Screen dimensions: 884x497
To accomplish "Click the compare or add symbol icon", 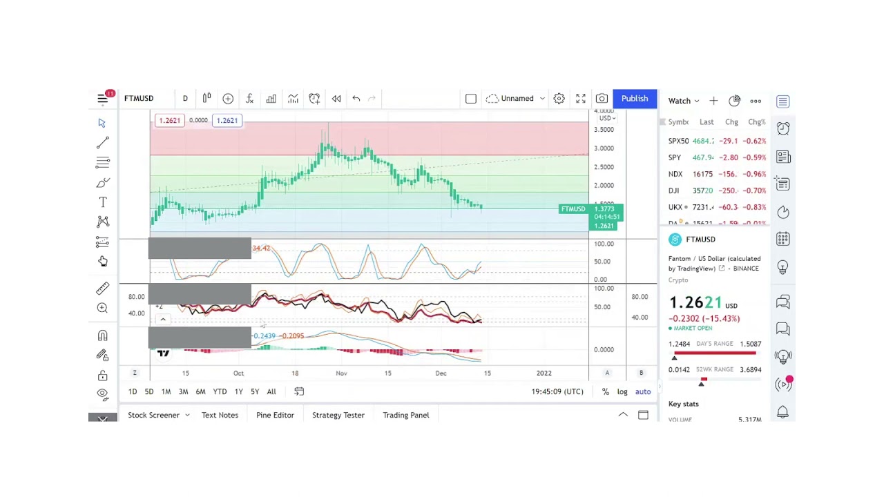I will tap(228, 99).
